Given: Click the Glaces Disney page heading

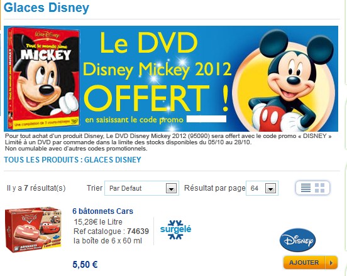Looking at the screenshot, I should 47,8.
